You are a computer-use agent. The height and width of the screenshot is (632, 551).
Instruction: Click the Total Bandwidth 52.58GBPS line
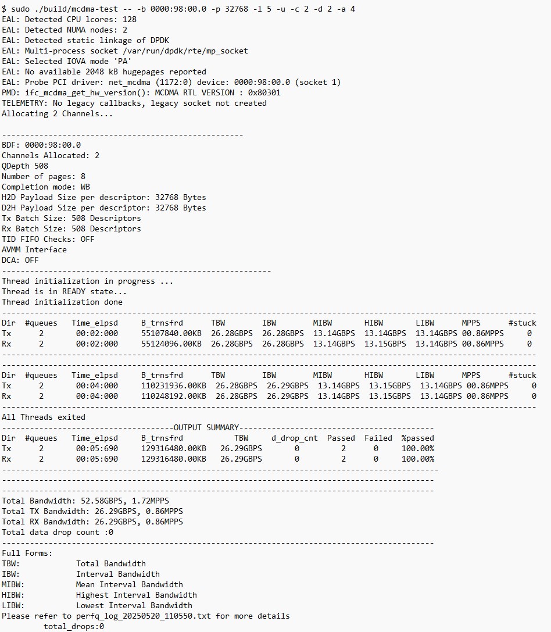coord(85,501)
